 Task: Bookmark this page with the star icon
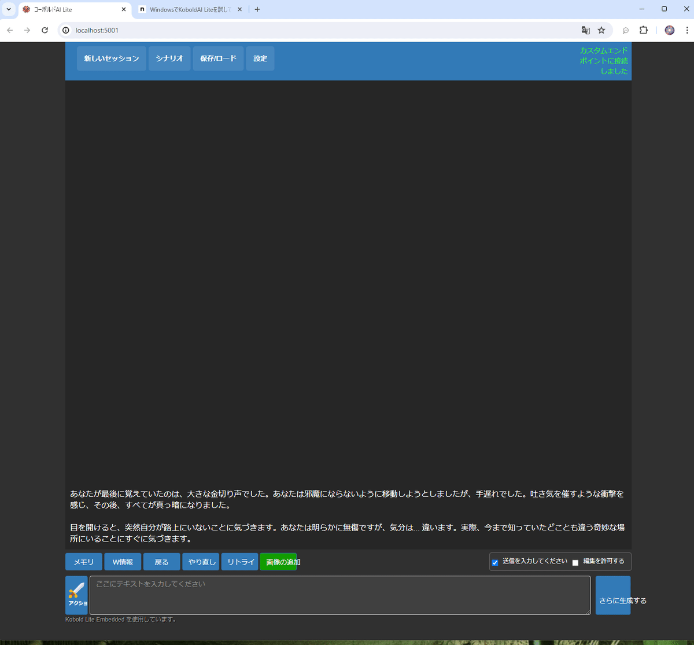coord(601,30)
